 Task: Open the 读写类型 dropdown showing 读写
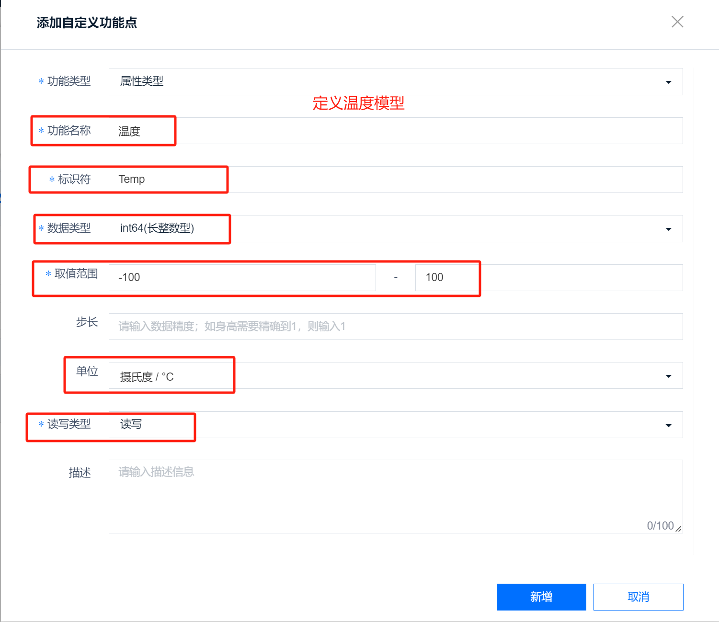click(x=396, y=425)
